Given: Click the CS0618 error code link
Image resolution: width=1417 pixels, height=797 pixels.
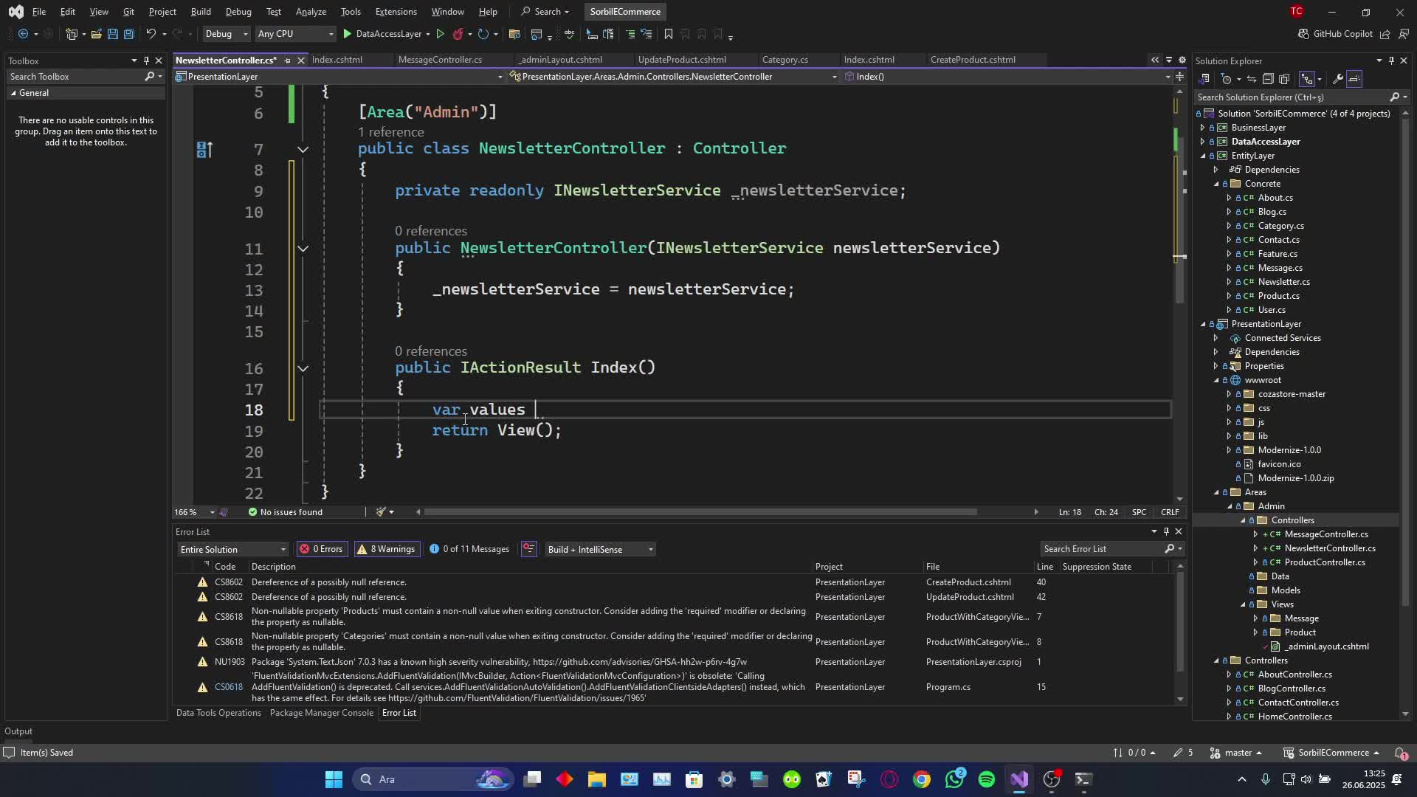Looking at the screenshot, I should [228, 687].
